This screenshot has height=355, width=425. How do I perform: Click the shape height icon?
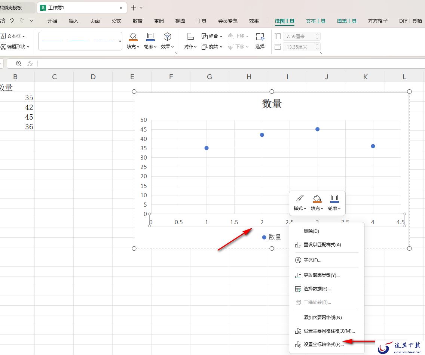278,36
